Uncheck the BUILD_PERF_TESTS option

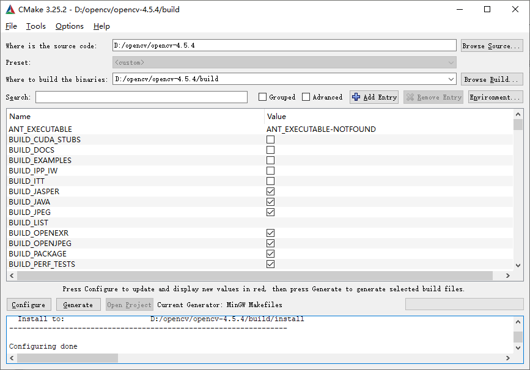pyautogui.click(x=270, y=264)
